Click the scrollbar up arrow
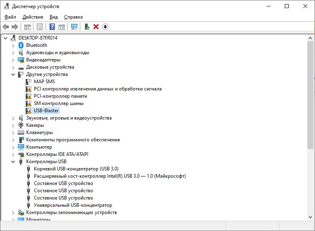 point(311,38)
